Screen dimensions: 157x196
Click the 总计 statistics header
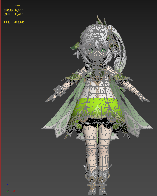pyautogui.click(x=17, y=6)
